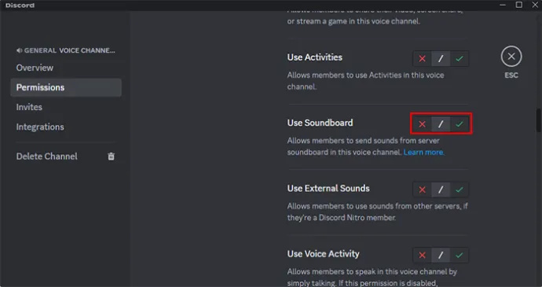542x287 pixels.
Task: Deny the Use Soundboard permission
Action: tap(422, 124)
